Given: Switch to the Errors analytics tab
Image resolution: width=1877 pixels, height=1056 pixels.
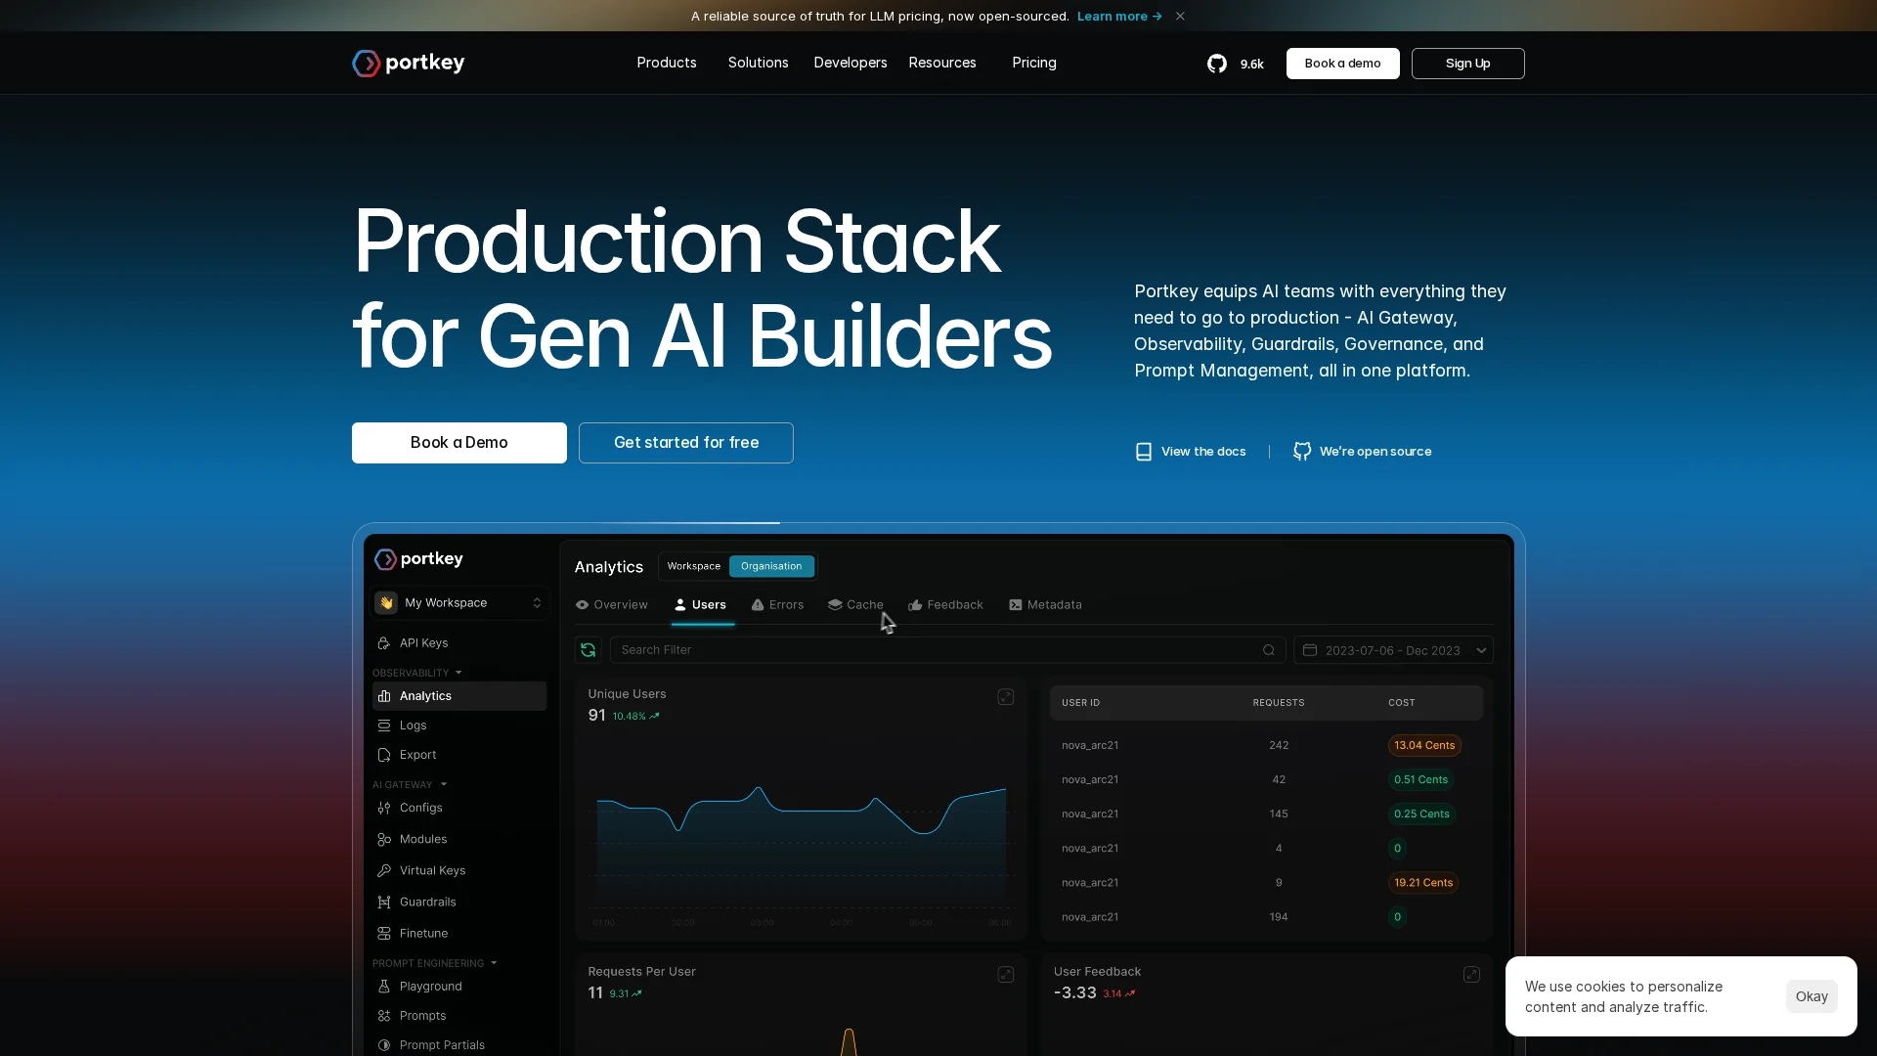Looking at the screenshot, I should [777, 605].
